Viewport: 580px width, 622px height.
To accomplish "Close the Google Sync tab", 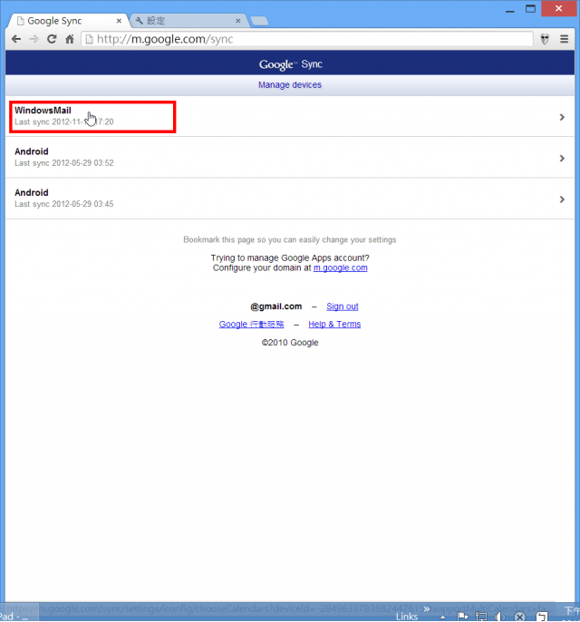I will pos(119,21).
